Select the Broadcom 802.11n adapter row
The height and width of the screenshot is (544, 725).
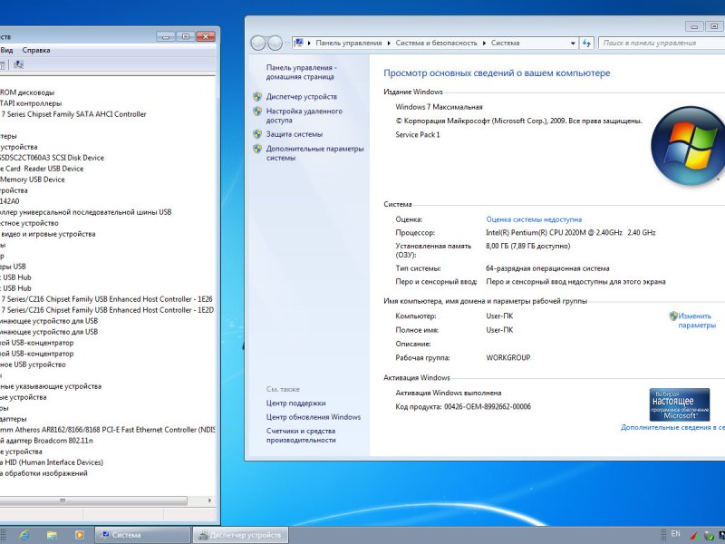(x=46, y=441)
